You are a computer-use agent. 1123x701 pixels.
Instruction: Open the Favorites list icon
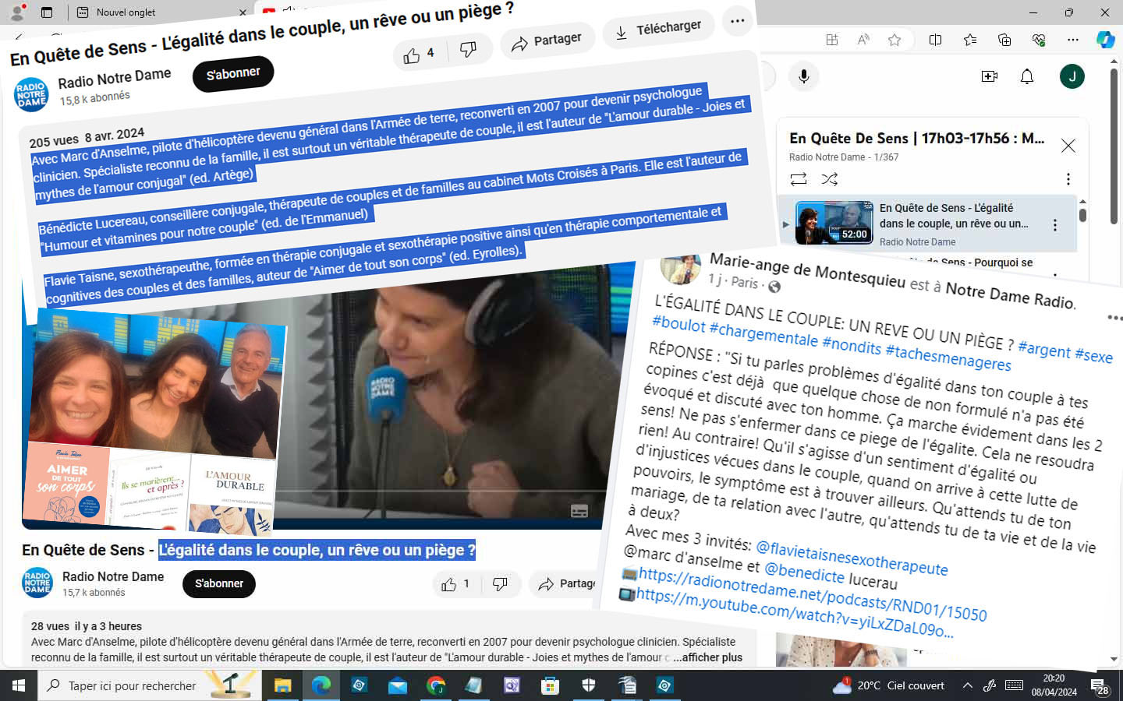[x=970, y=40]
